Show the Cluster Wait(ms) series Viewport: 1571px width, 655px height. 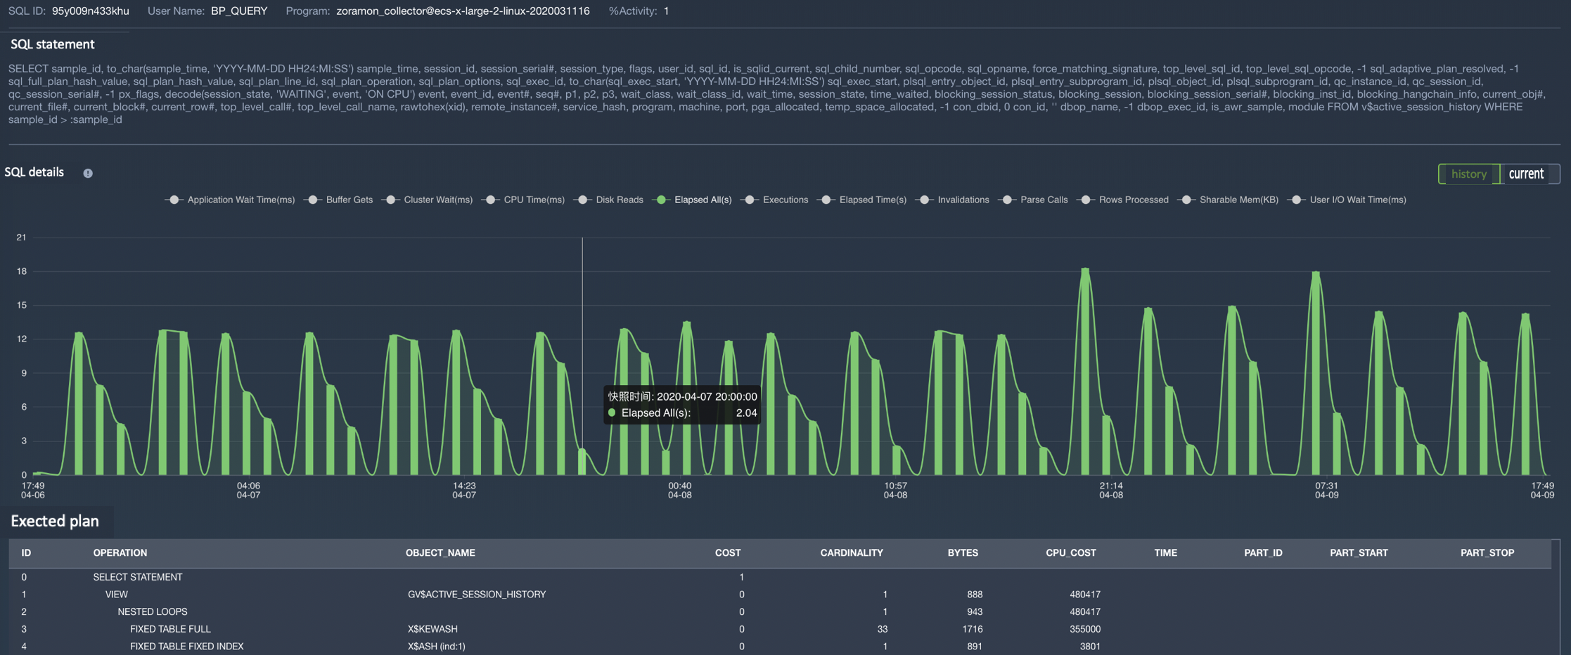pyautogui.click(x=390, y=200)
